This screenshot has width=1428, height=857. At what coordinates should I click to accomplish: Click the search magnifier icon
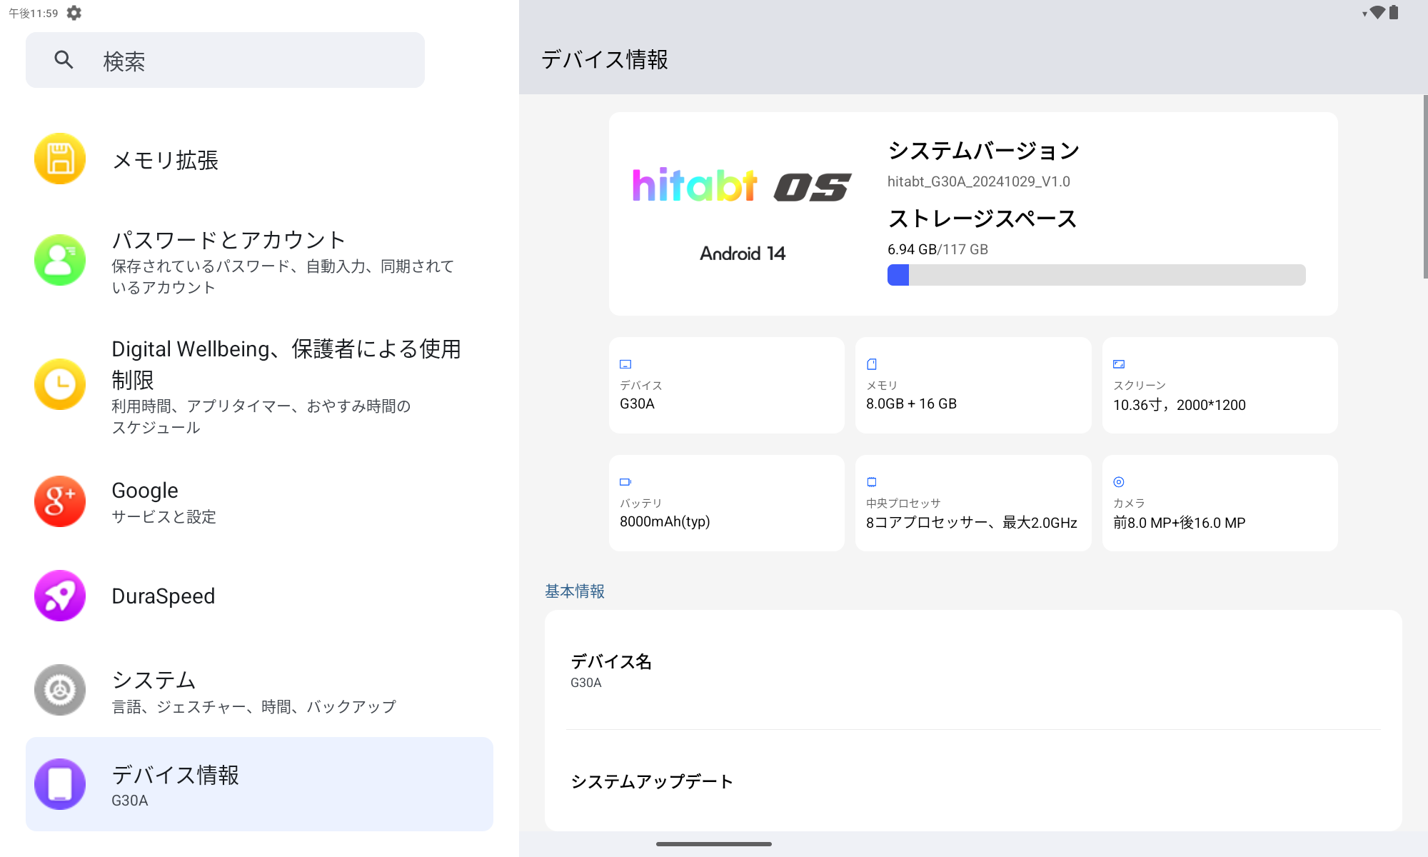pos(64,60)
